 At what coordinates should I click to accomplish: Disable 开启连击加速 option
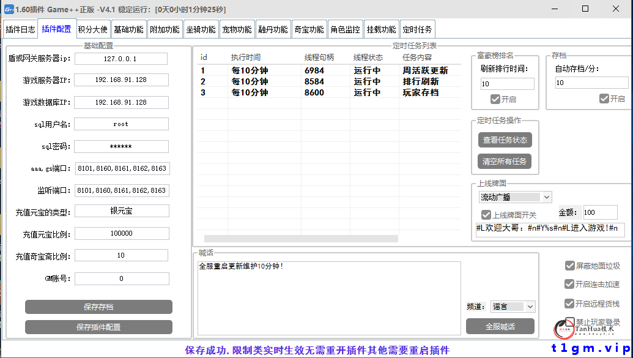pyautogui.click(x=569, y=284)
